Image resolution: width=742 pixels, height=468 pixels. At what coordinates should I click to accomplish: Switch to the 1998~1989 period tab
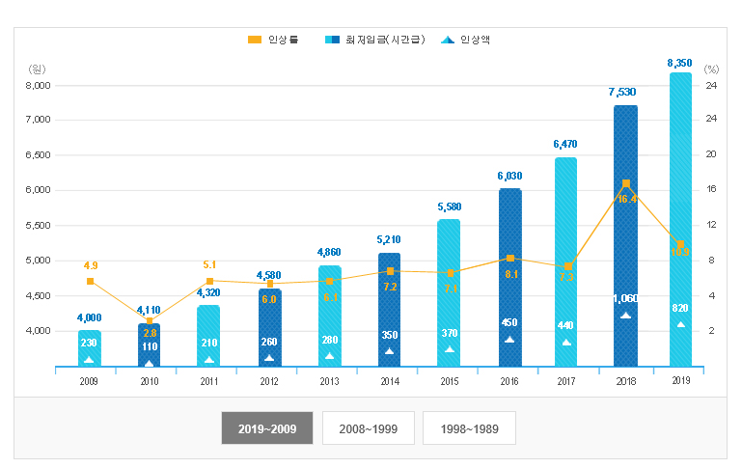pos(468,428)
